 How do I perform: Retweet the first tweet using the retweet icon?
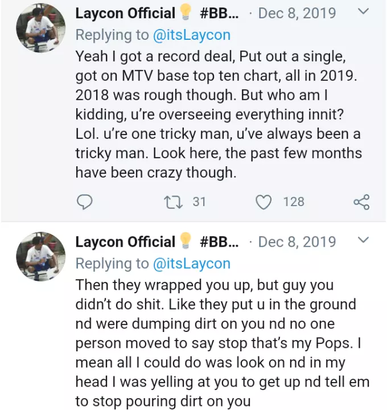coord(170,202)
